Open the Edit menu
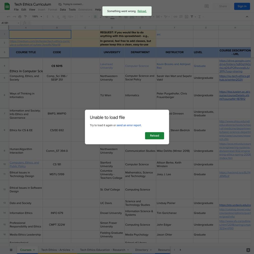Image resolution: width=254 pixels, height=254 pixels. click(24, 10)
